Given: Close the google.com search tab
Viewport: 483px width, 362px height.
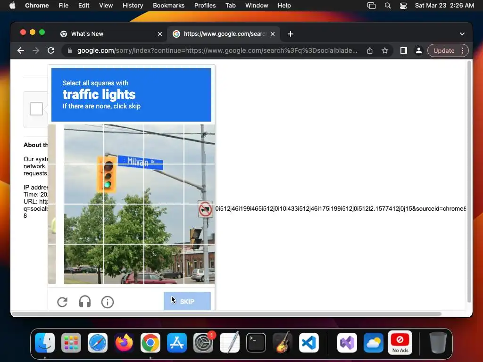Looking at the screenshot, I should (273, 34).
